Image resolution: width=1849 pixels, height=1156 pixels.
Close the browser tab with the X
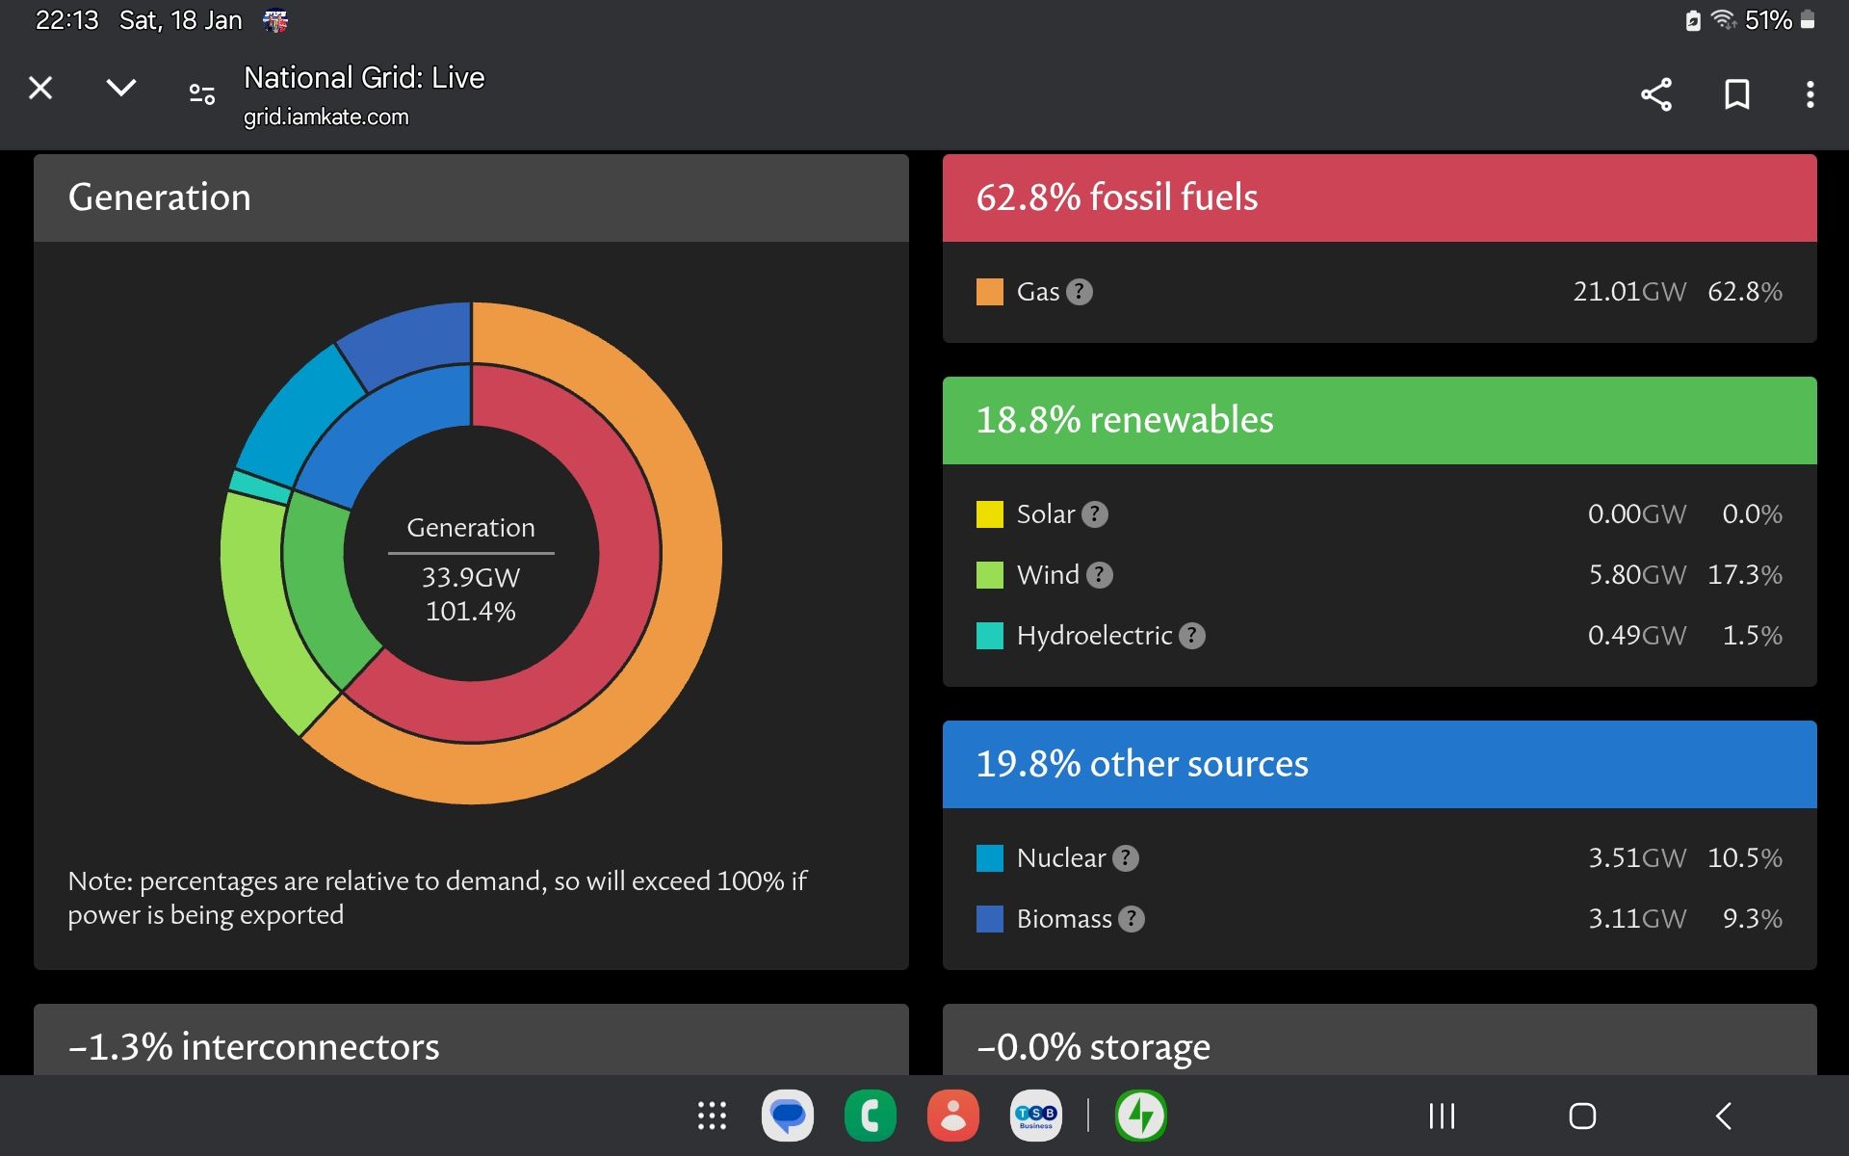40,89
